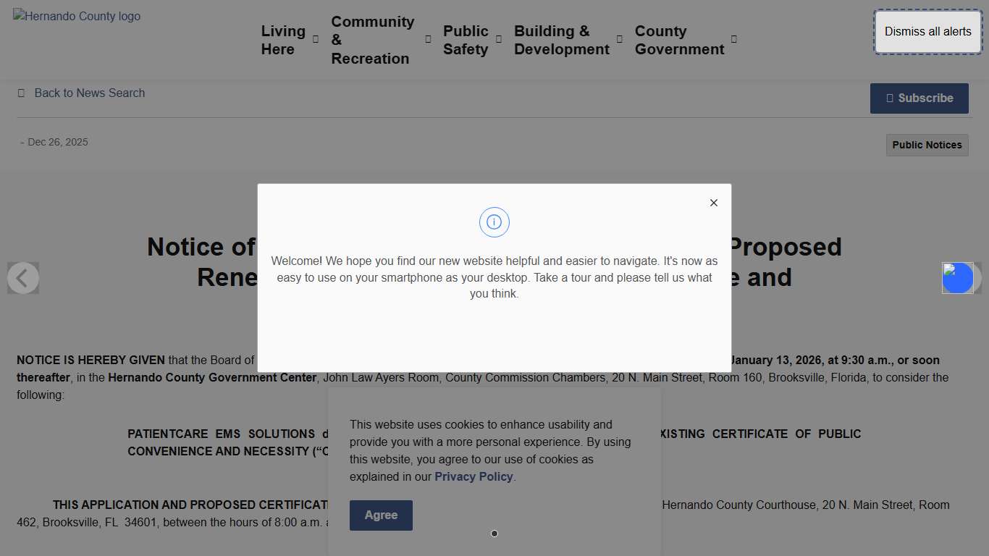Select the Public Notices category tag

[x=927, y=145]
